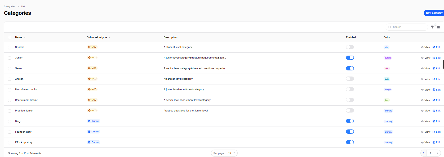View the Recruitment Junior category
The width and height of the screenshot is (444, 157).
(426, 89)
